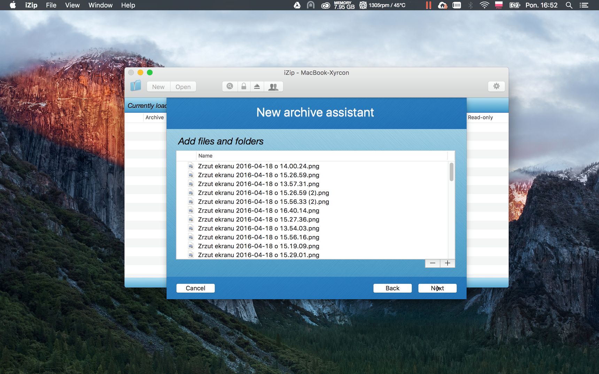Image resolution: width=599 pixels, height=374 pixels.
Task: Select Zrzut ekranu 2016-04-18 o 14.00.24.png
Action: click(259, 166)
